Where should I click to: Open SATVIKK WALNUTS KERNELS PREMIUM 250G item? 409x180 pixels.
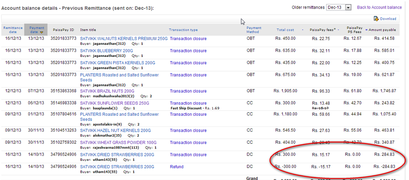[124, 38]
